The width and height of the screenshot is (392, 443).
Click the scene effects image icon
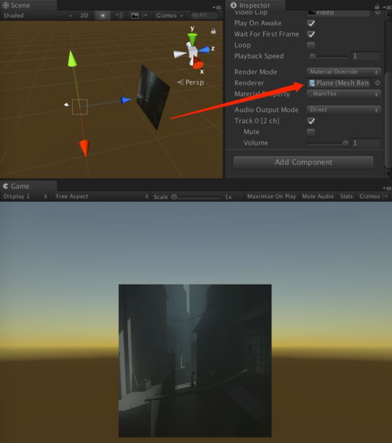click(x=134, y=16)
